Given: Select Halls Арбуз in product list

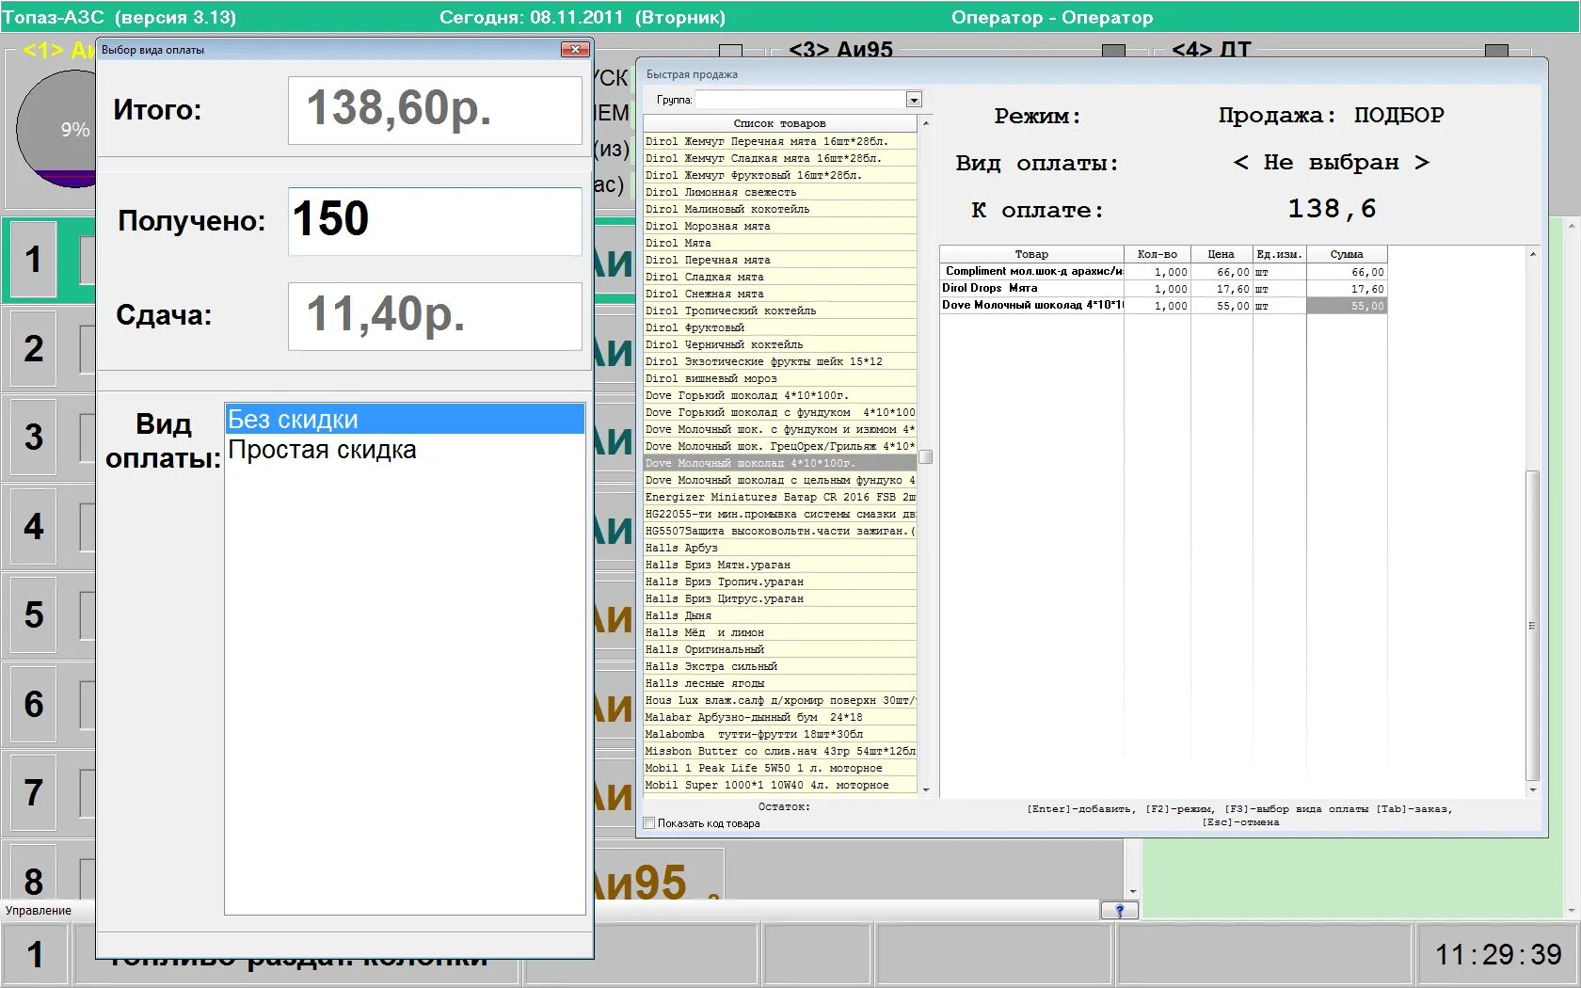Looking at the screenshot, I should pyautogui.click(x=780, y=548).
